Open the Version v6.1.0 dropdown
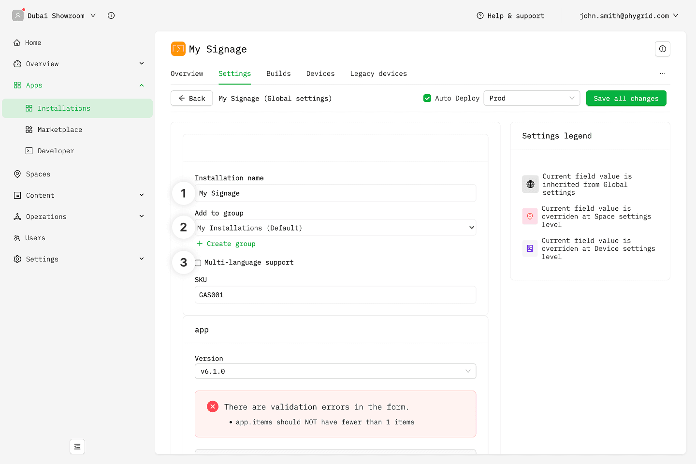This screenshot has height=464, width=696. (x=335, y=371)
